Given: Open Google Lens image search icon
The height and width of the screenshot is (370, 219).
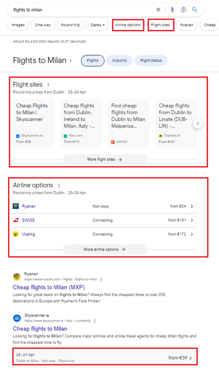Looking at the screenshot, I should click(183, 10).
